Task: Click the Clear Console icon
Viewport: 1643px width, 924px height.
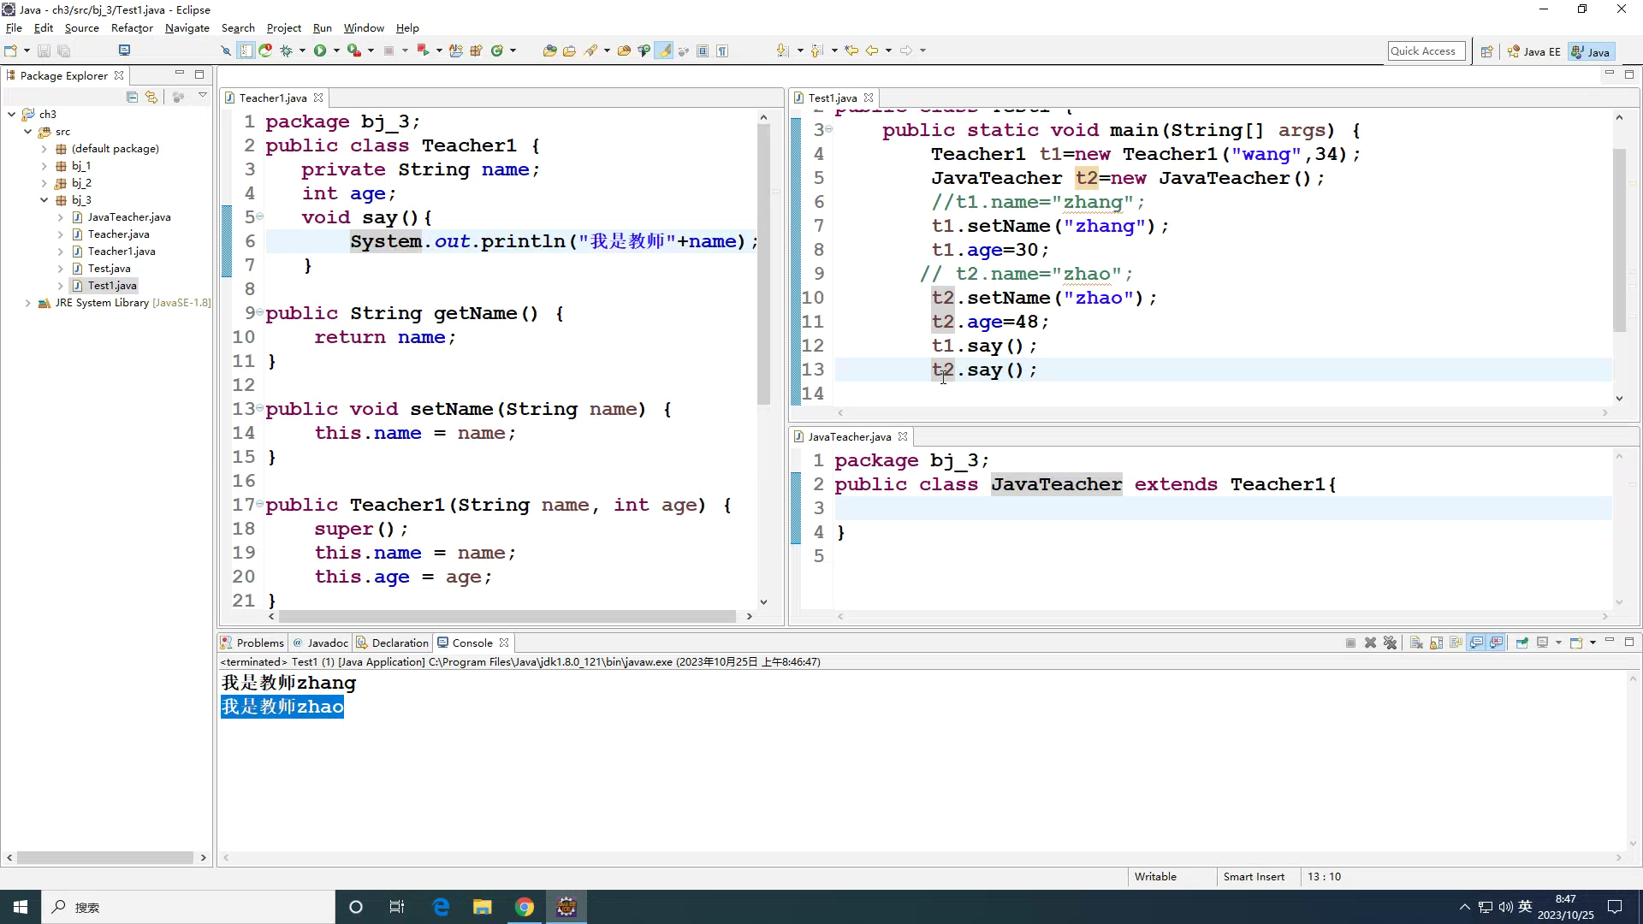Action: (1416, 643)
